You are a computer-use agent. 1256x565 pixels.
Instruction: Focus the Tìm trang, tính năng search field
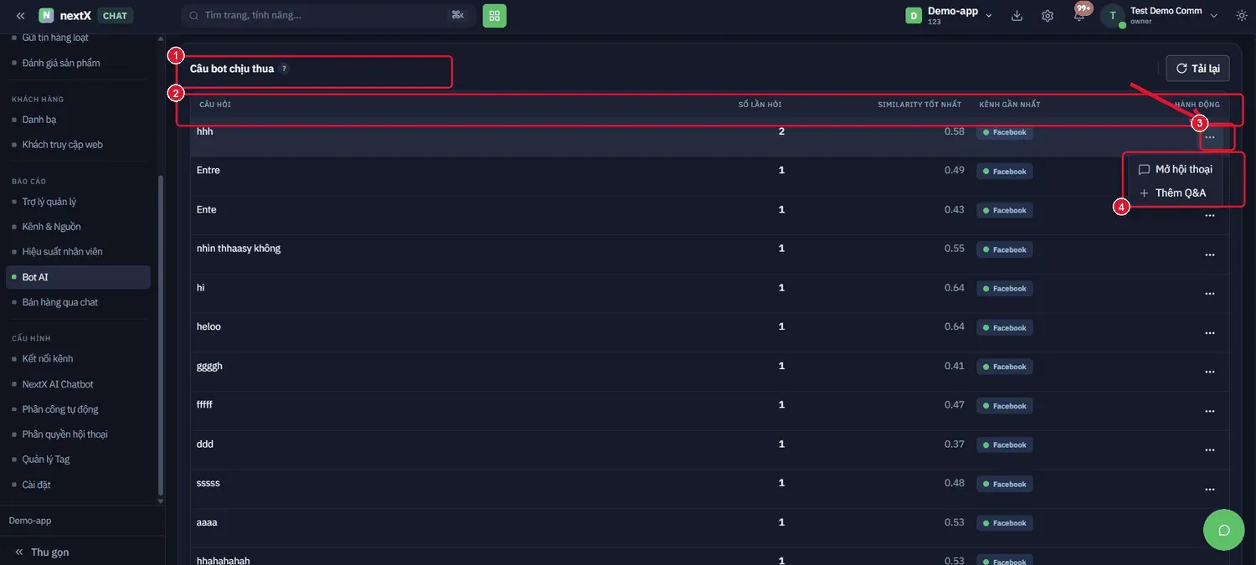tap(328, 15)
